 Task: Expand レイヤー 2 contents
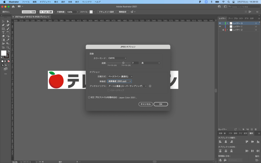[x=227, y=30]
